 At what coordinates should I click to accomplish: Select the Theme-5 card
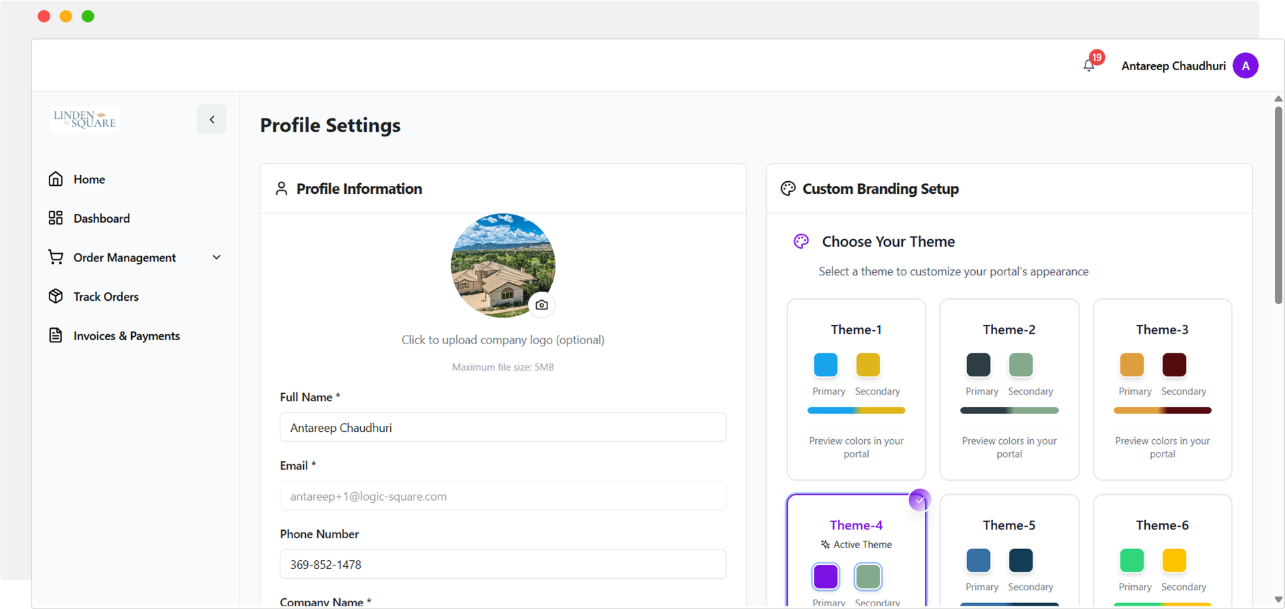1009,551
